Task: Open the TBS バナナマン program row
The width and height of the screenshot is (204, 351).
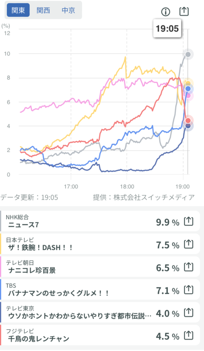Action: point(100,289)
